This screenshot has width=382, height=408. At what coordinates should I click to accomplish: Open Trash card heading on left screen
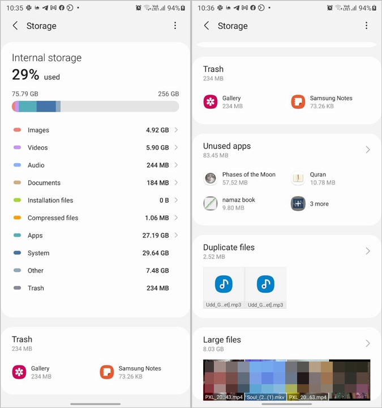click(22, 339)
